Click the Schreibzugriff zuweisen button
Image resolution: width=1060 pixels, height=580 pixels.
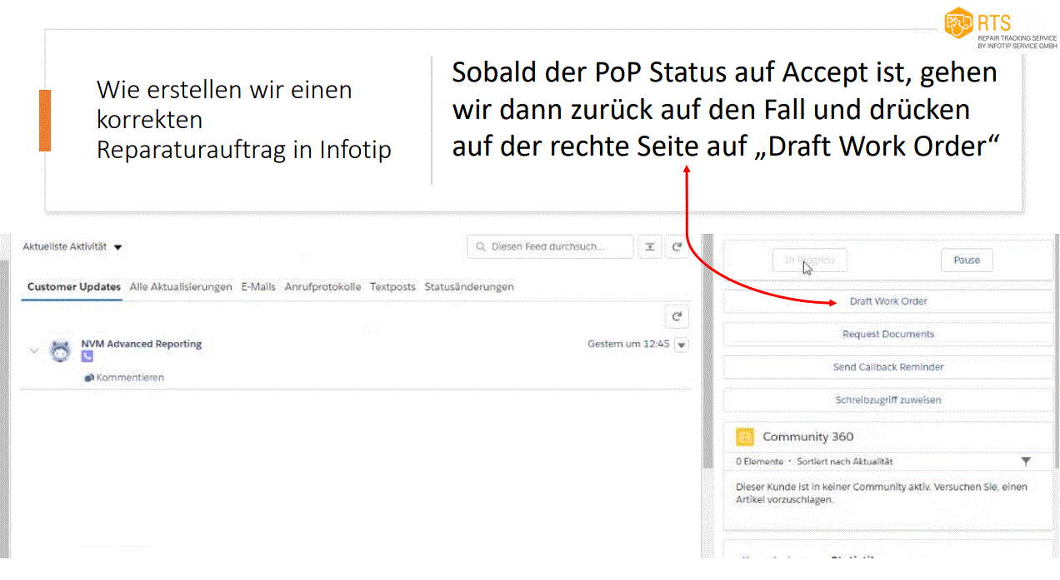click(x=888, y=400)
